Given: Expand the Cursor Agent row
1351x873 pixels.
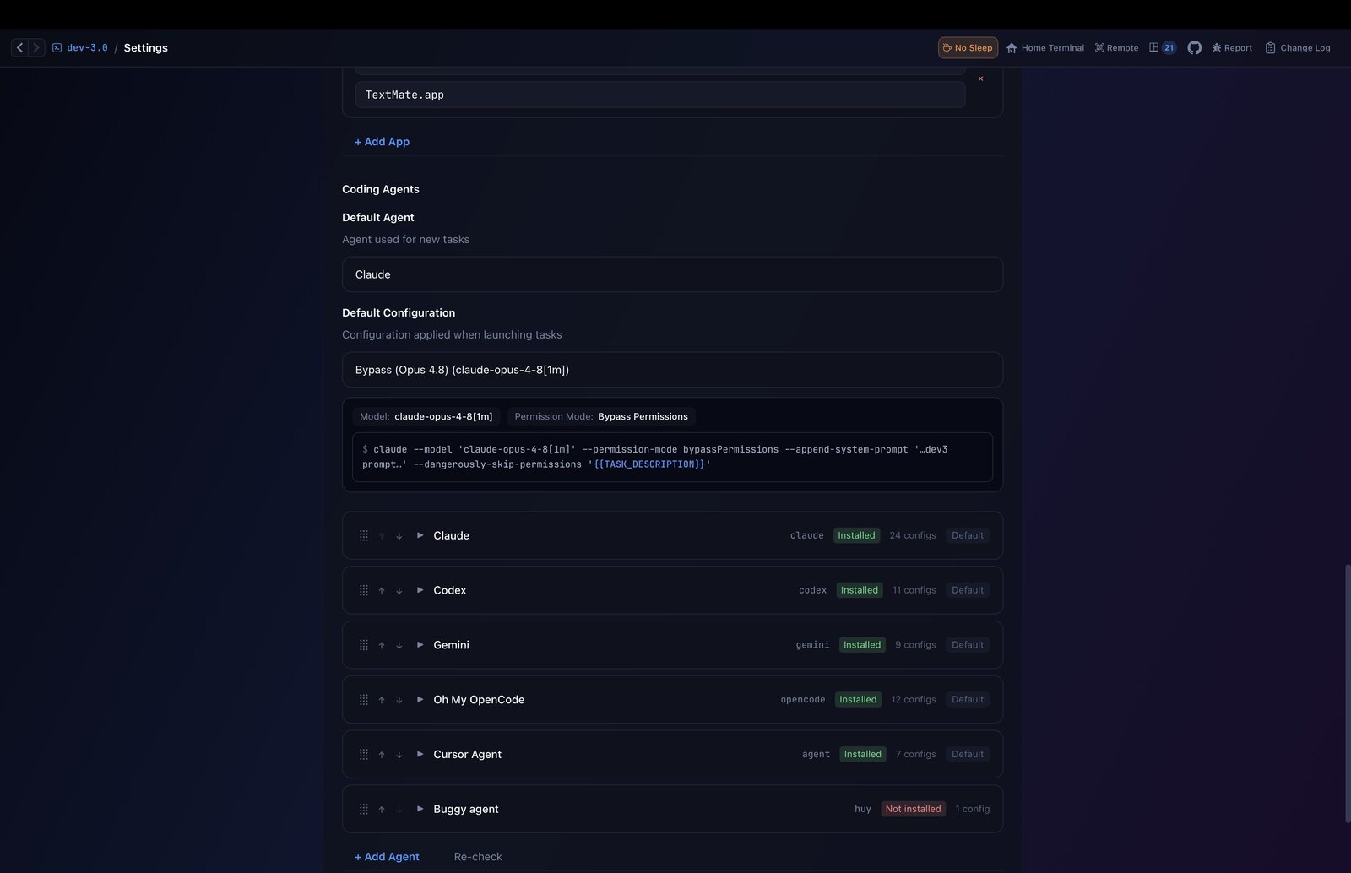Looking at the screenshot, I should tap(420, 755).
